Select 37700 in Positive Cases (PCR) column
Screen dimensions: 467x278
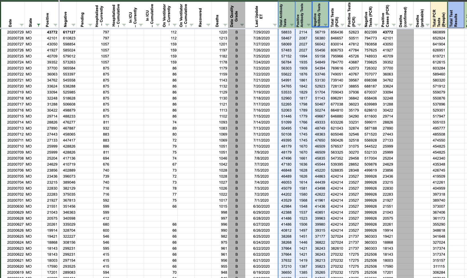coord(388,68)
